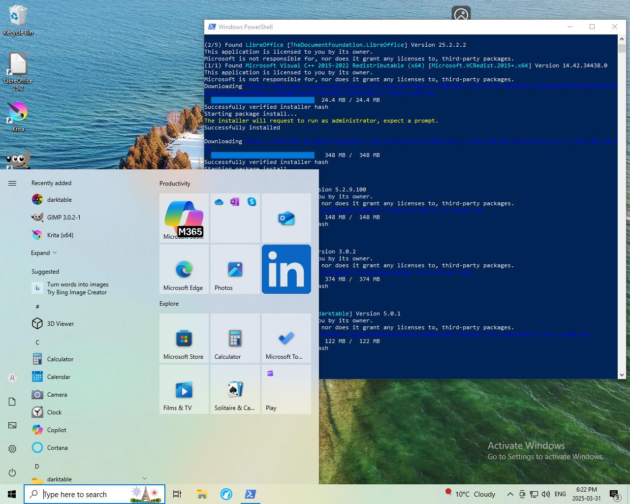The width and height of the screenshot is (630, 504).
Task: Open the network icon in system tray
Action: 534,494
